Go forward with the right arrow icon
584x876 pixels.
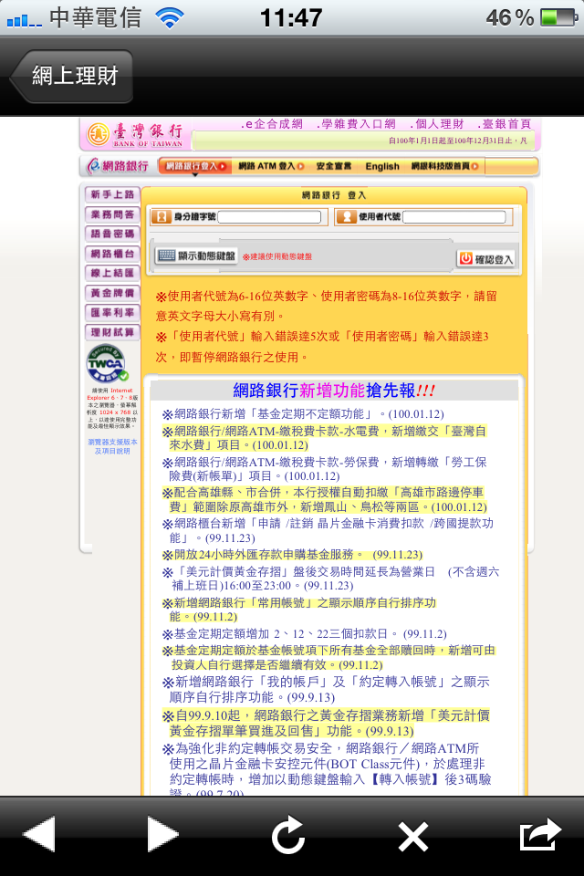162,834
